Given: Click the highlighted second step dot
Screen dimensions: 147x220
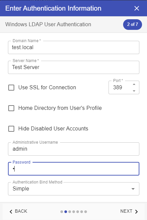Looking at the screenshot, I should 66,212.
